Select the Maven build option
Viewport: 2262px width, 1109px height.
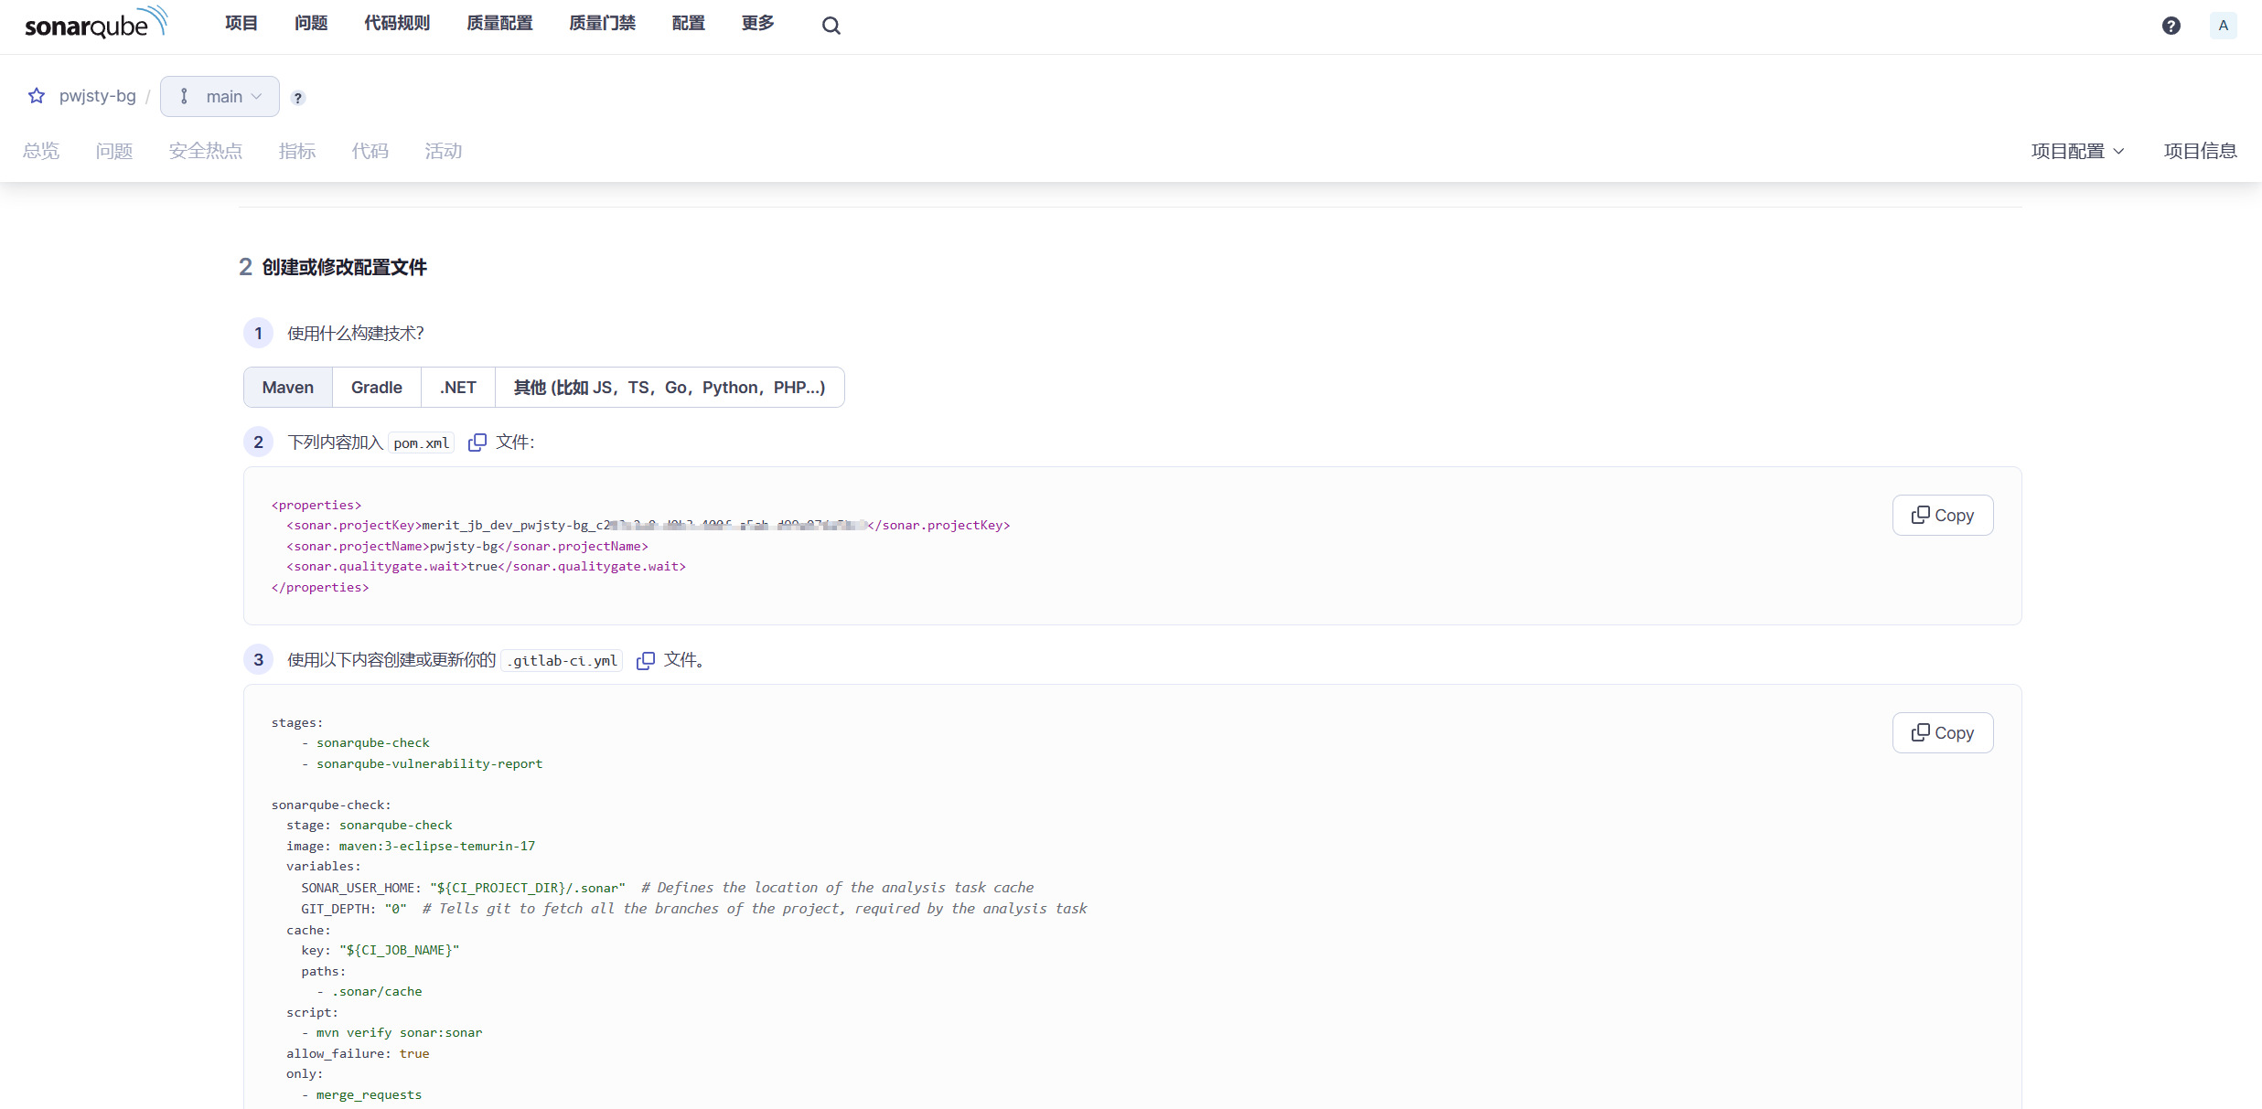tap(287, 388)
